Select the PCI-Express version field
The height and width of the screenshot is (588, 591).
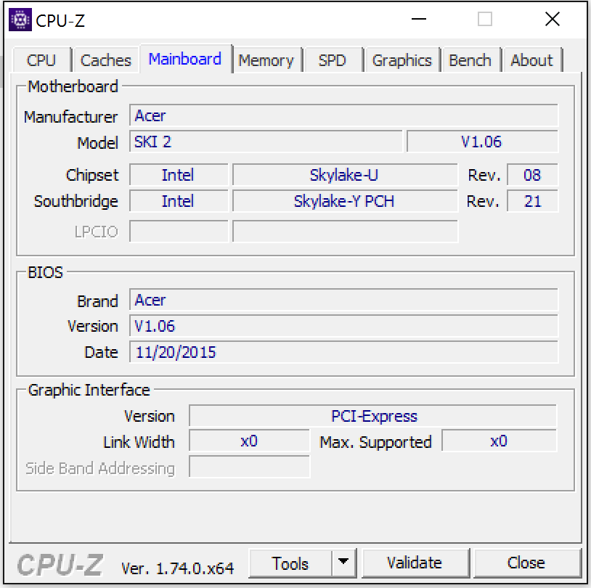coord(372,416)
